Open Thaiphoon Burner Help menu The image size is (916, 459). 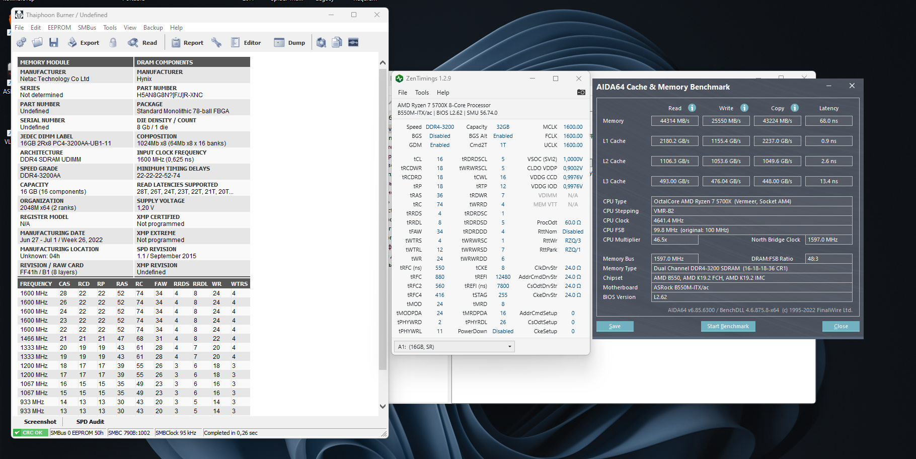tap(176, 28)
